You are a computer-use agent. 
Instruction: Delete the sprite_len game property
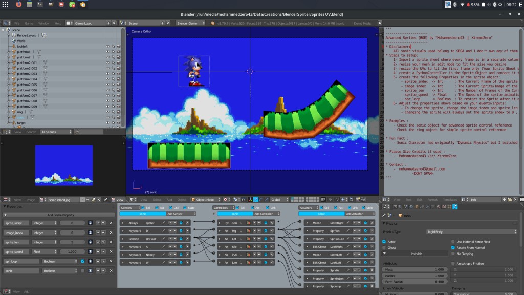tap(111, 242)
